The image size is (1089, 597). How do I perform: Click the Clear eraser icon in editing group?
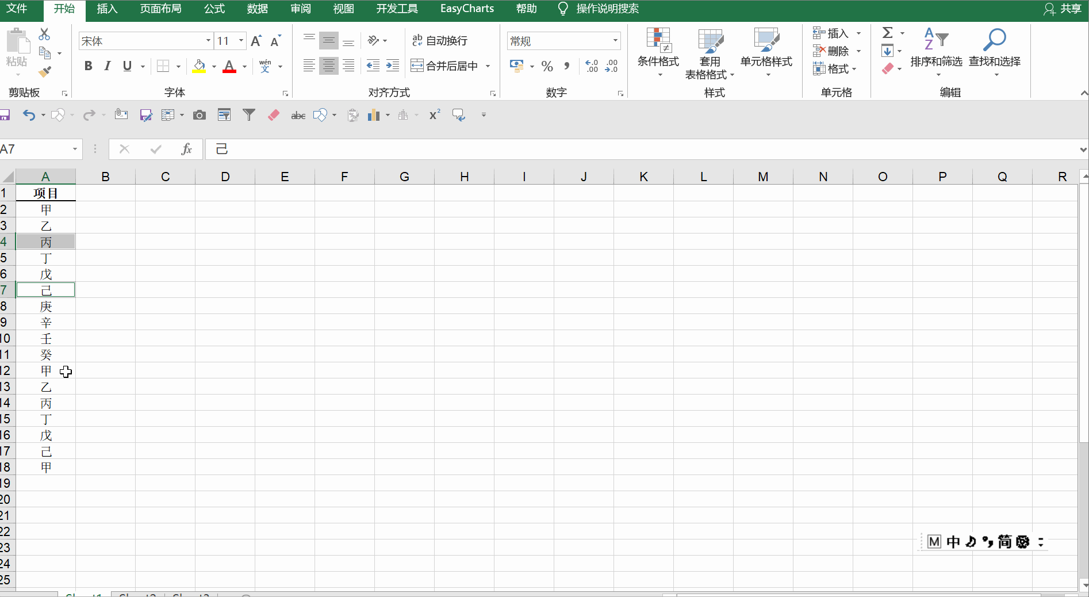pos(888,68)
